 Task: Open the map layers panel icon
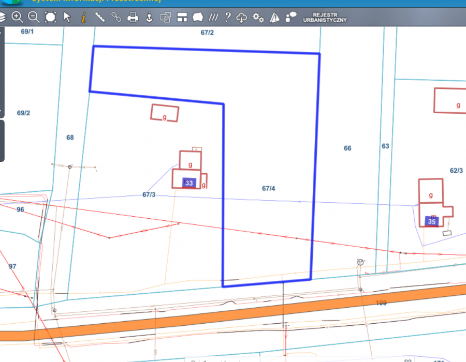[3, 18]
